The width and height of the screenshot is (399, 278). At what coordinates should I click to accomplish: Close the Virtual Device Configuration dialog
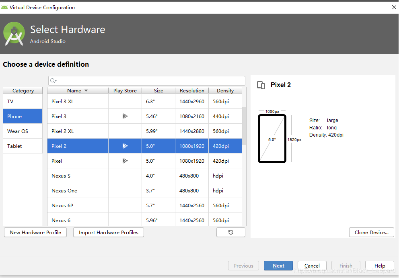(394, 7)
